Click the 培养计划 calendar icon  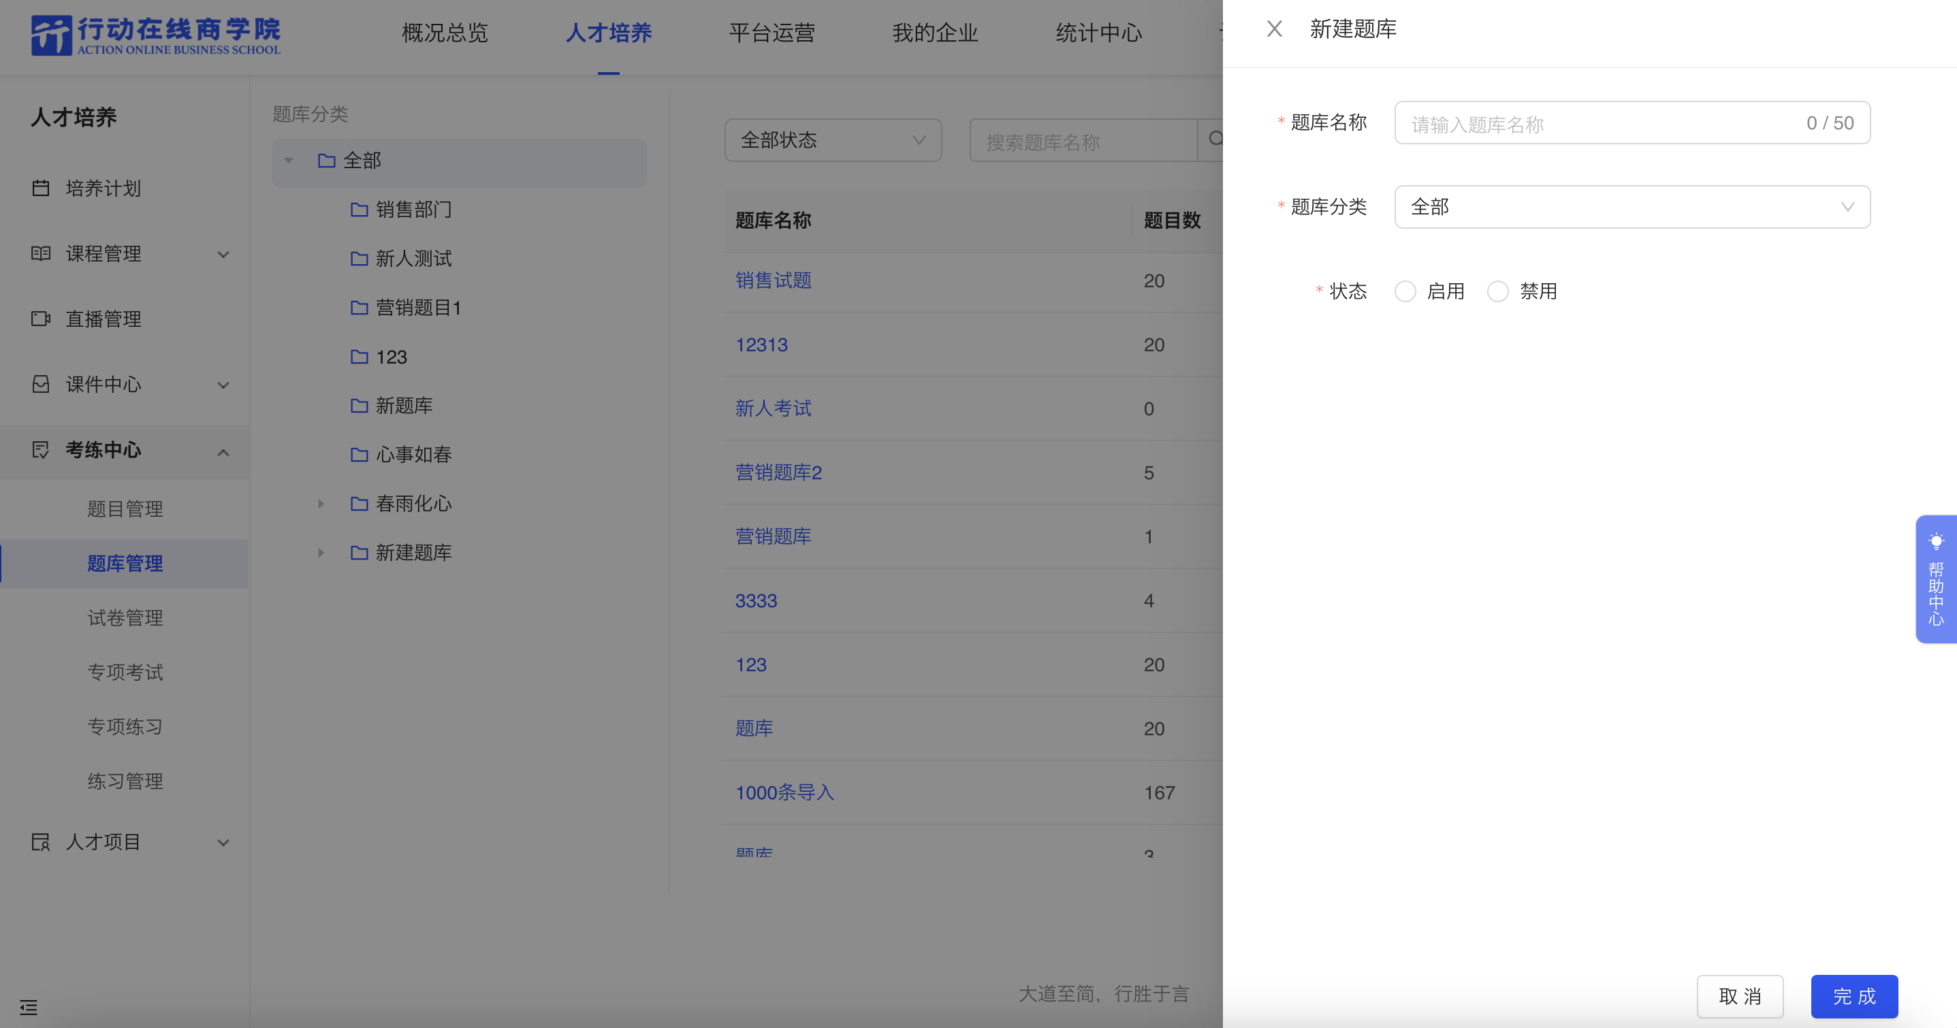pos(41,188)
